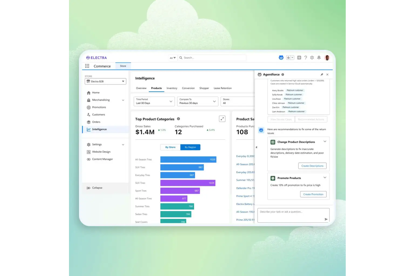Open the All search scope dropdown
Image resolution: width=415 pixels, height=276 pixels.
173,58
